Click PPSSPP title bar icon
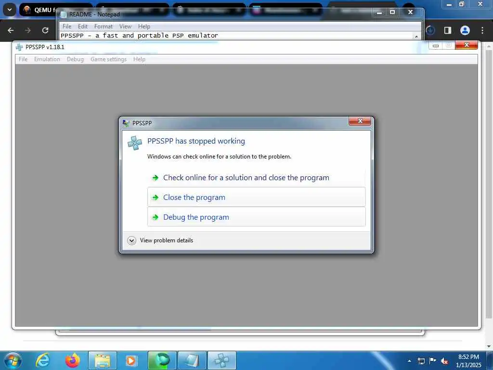 tap(19, 47)
